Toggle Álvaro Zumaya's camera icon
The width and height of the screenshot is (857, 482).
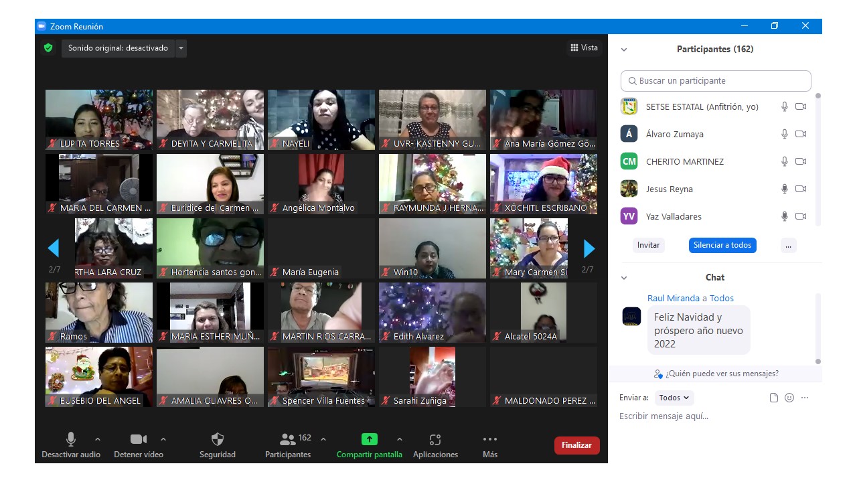coord(801,134)
